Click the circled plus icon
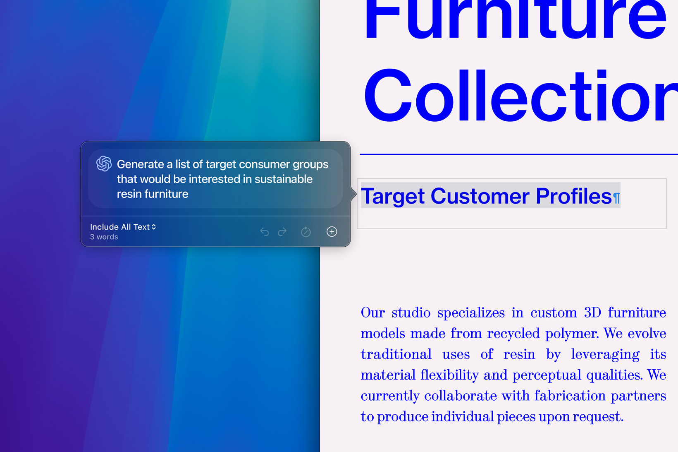 tap(332, 232)
